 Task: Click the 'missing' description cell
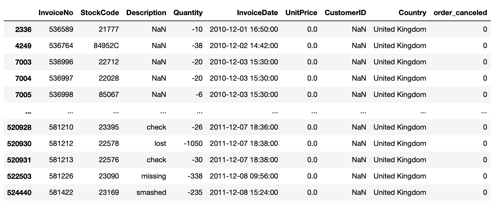coord(154,176)
